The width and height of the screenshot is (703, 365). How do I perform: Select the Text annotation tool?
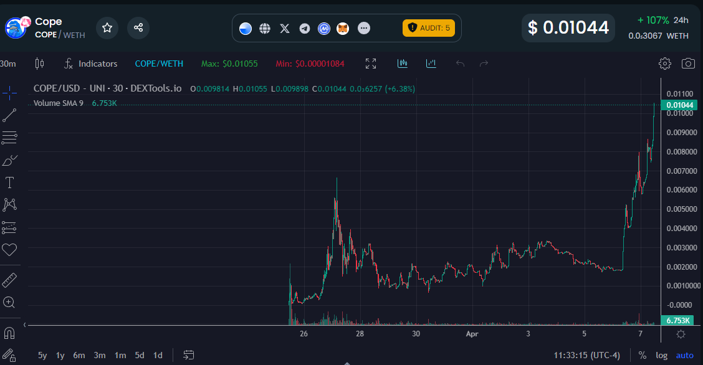coord(9,183)
